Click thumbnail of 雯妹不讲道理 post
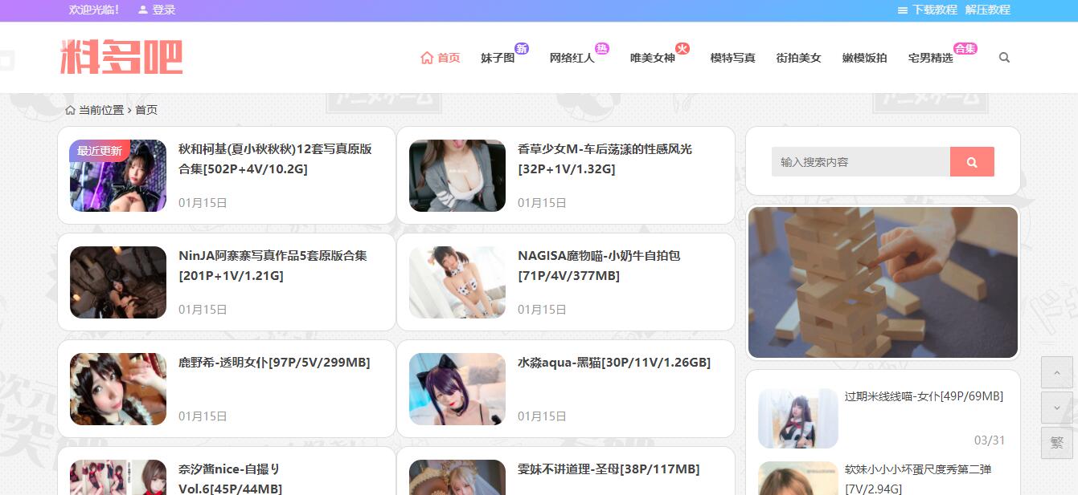The width and height of the screenshot is (1078, 495). click(x=457, y=477)
